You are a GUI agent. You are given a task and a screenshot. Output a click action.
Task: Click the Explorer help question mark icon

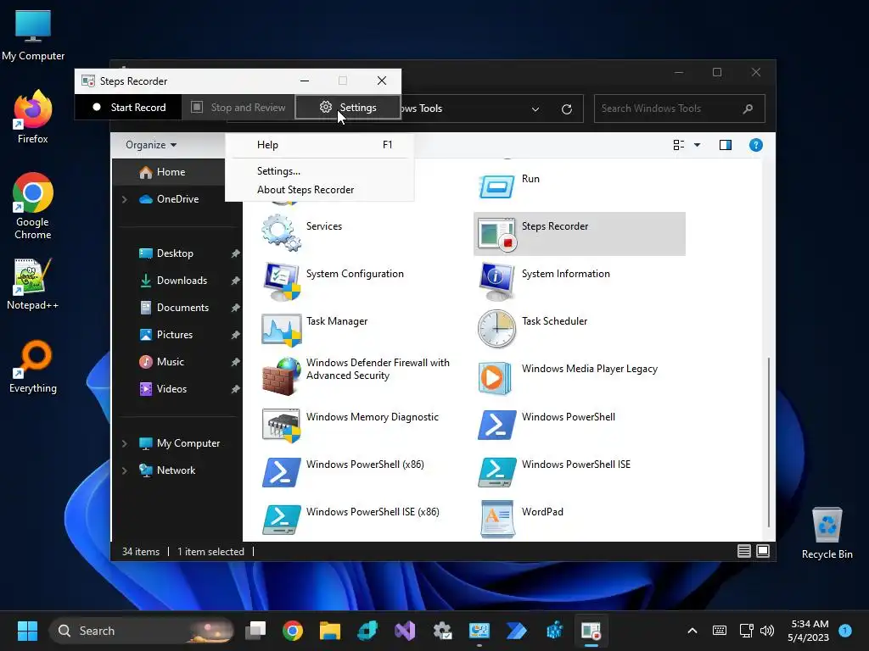[755, 145]
